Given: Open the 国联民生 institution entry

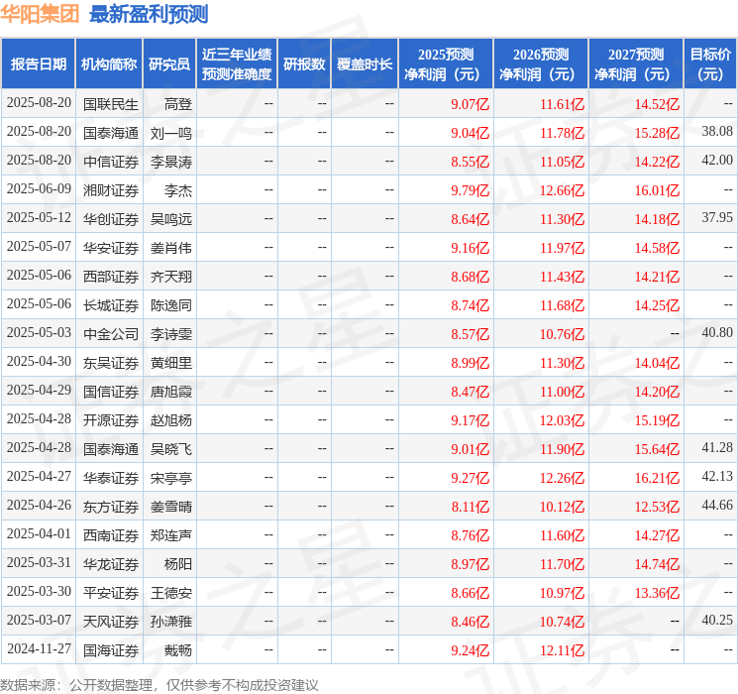Looking at the screenshot, I should coord(110,103).
